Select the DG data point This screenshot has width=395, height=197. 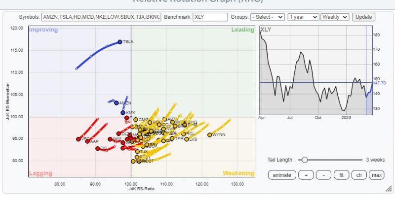point(98,149)
